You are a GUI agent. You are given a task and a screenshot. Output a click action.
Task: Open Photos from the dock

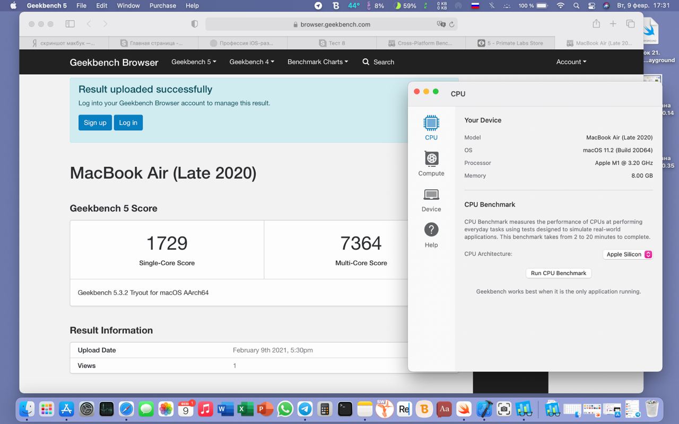pyautogui.click(x=166, y=409)
